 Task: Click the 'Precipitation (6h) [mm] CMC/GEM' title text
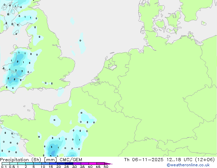click(x=41, y=160)
